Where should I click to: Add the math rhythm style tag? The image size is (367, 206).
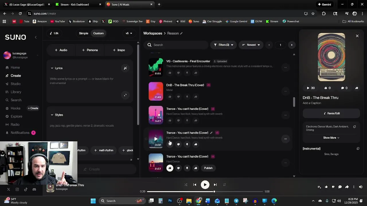104,150
